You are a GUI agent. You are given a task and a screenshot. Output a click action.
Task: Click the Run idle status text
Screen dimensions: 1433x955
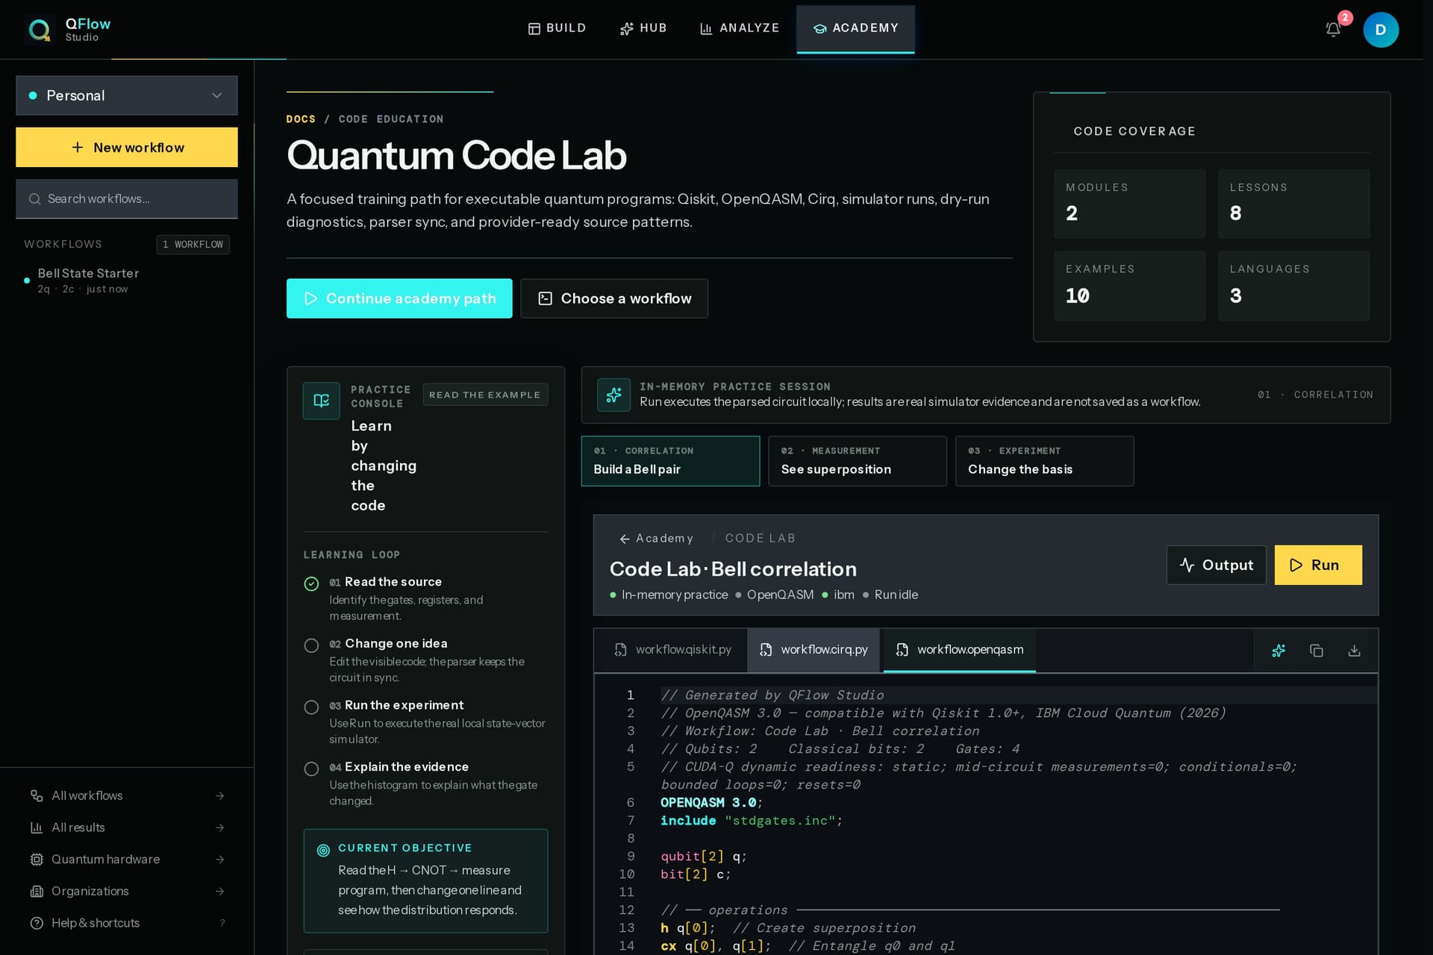(896, 595)
